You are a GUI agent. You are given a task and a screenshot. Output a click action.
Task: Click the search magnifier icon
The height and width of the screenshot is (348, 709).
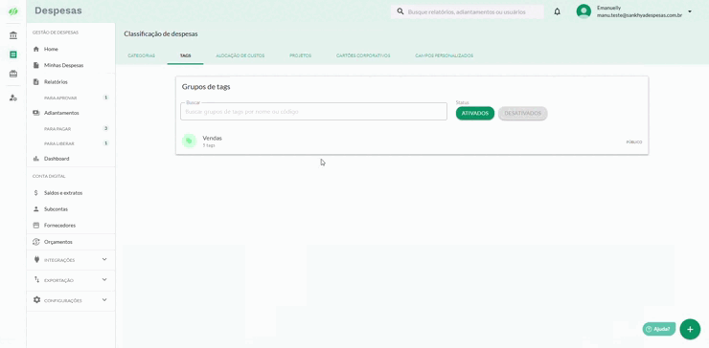click(400, 11)
